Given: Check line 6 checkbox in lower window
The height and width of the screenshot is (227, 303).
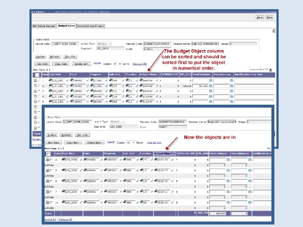Looking at the screenshot, I should pyautogui.click(x=51, y=181).
